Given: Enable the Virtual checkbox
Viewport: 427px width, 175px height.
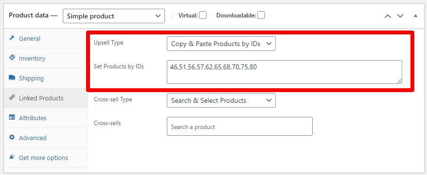Looking at the screenshot, I should point(203,15).
